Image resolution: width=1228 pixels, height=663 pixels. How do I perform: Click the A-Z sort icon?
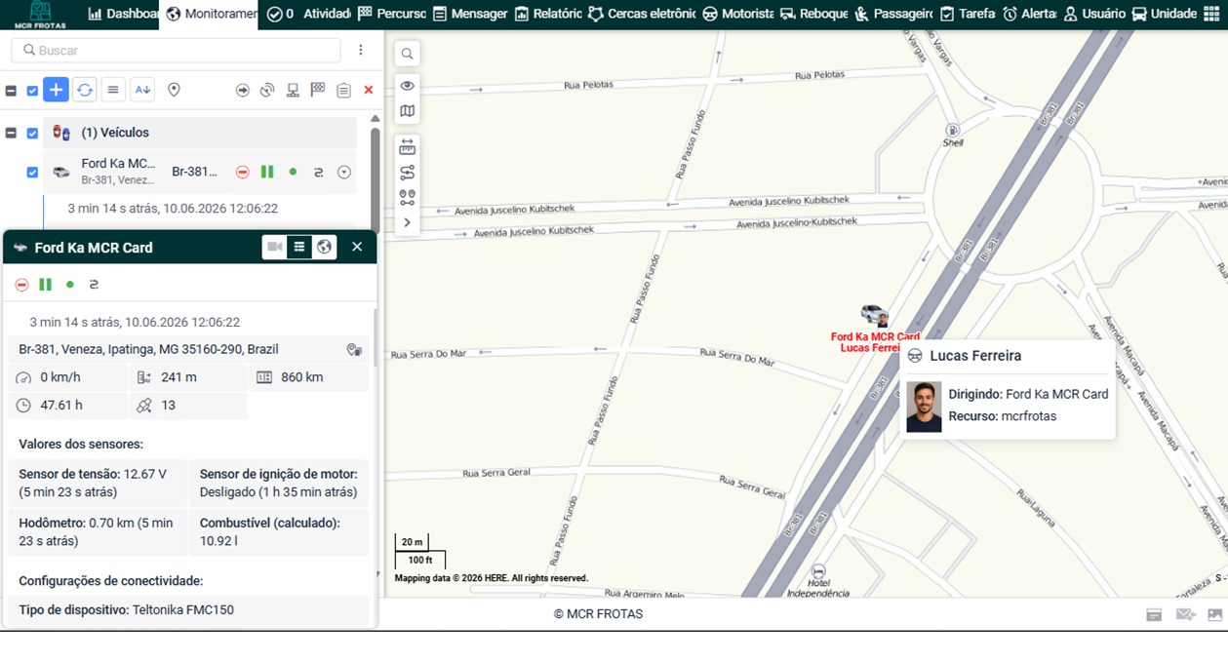tap(142, 90)
